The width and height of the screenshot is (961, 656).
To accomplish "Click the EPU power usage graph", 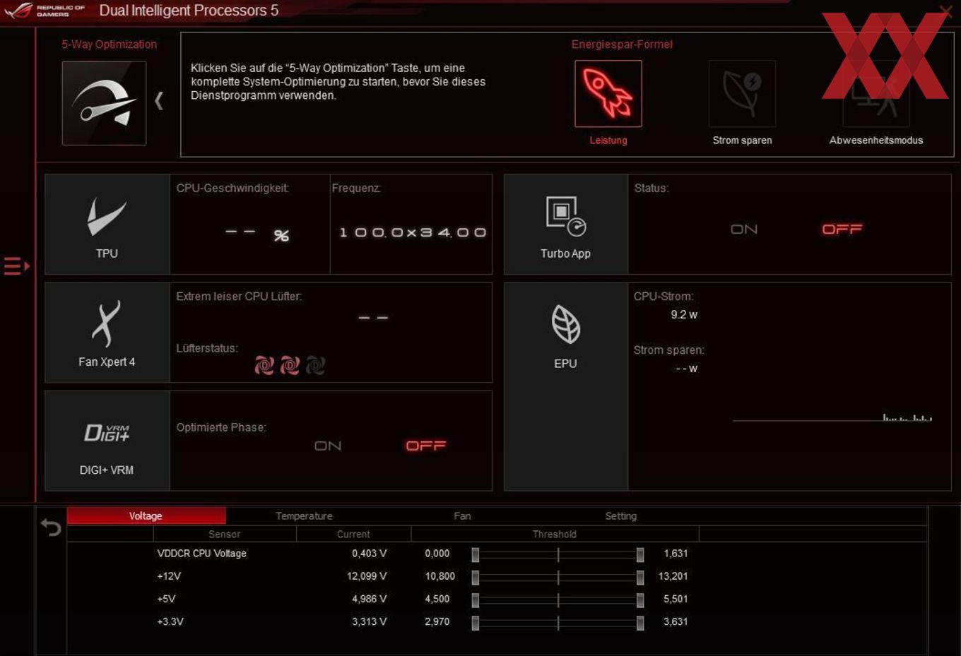I will coord(832,417).
